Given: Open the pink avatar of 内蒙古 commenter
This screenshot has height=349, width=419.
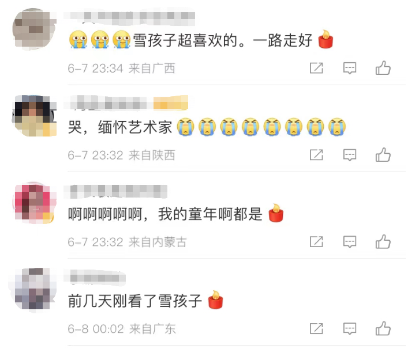Looking at the screenshot, I should tap(35, 203).
